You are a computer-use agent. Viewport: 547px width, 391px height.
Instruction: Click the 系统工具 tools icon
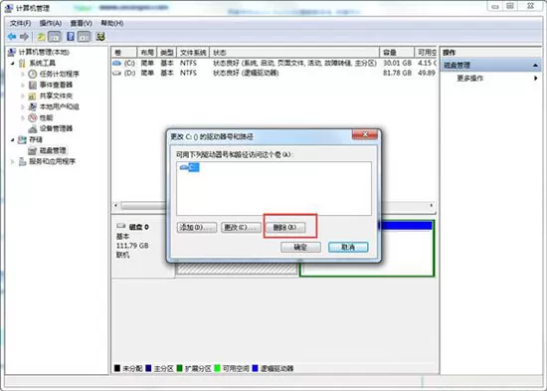[x=22, y=64]
